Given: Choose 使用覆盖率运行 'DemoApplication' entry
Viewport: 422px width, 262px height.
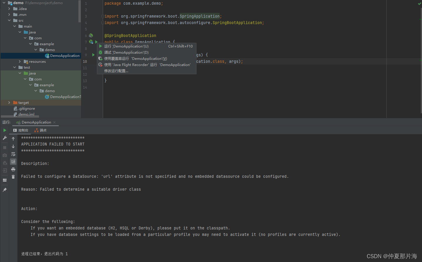Looking at the screenshot, I should pyautogui.click(x=147, y=59).
